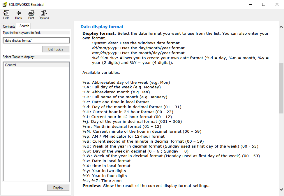Close the SOLIDWORKS Electrical help window

(x=277, y=4)
